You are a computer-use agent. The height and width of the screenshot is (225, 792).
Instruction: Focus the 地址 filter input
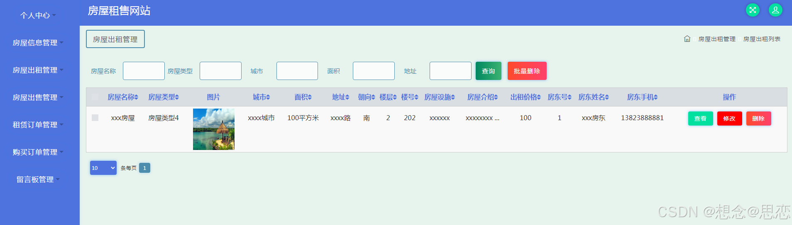tap(450, 71)
